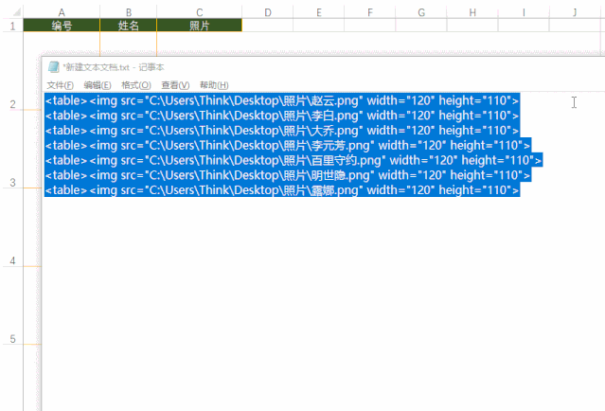Click the Notepad document icon in the title bar
Screen dimensions: 605x411
point(53,67)
